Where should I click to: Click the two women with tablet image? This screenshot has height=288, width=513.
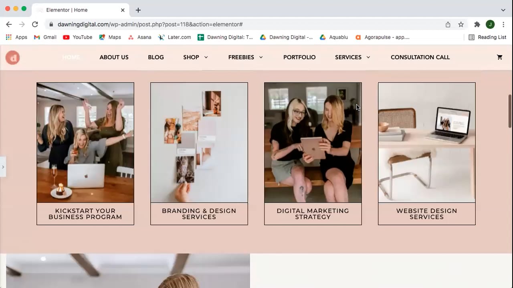click(313, 142)
